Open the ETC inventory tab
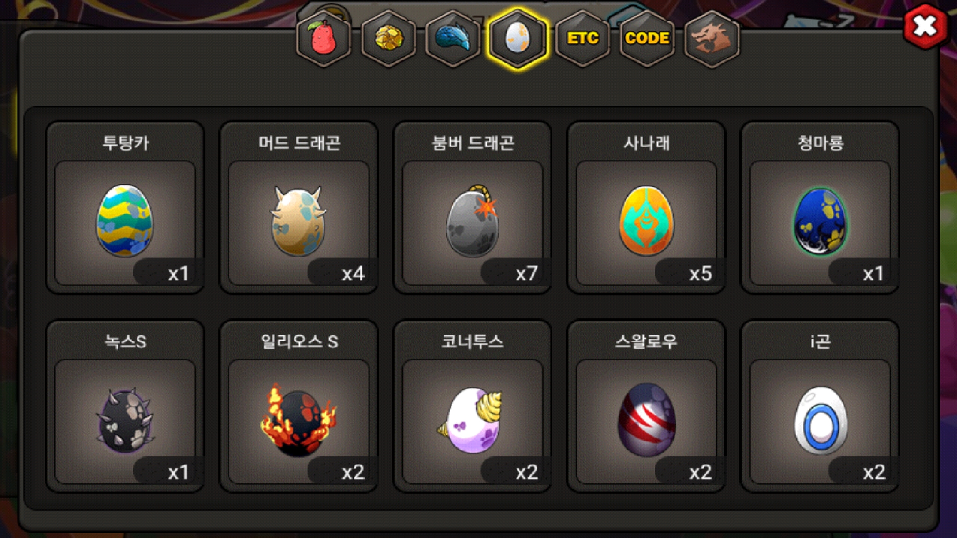This screenshot has height=538, width=957. pos(582,38)
